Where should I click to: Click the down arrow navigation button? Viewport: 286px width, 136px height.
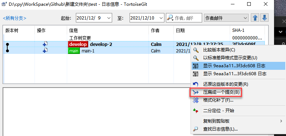tap(264, 18)
